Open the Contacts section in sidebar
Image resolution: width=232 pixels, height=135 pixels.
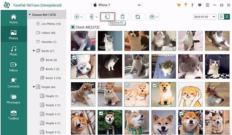pos(13,83)
